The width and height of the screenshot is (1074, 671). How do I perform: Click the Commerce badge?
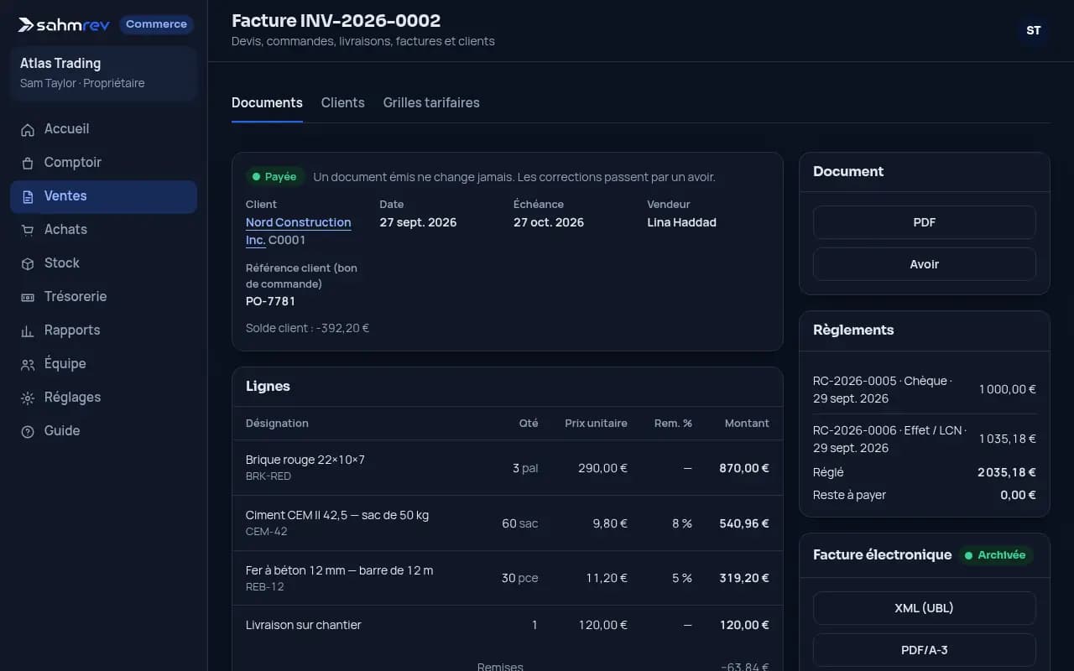[x=156, y=24]
